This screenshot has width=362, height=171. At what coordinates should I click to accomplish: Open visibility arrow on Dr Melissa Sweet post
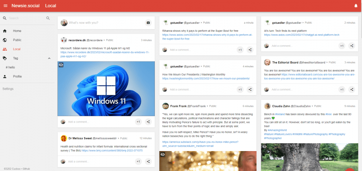coord(118,138)
